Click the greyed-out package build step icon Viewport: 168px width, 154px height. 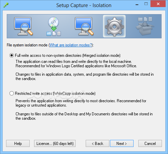(x=145, y=26)
